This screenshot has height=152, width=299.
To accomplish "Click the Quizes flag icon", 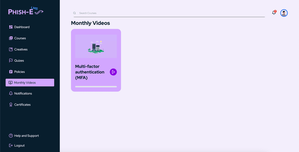I will tap(11, 60).
